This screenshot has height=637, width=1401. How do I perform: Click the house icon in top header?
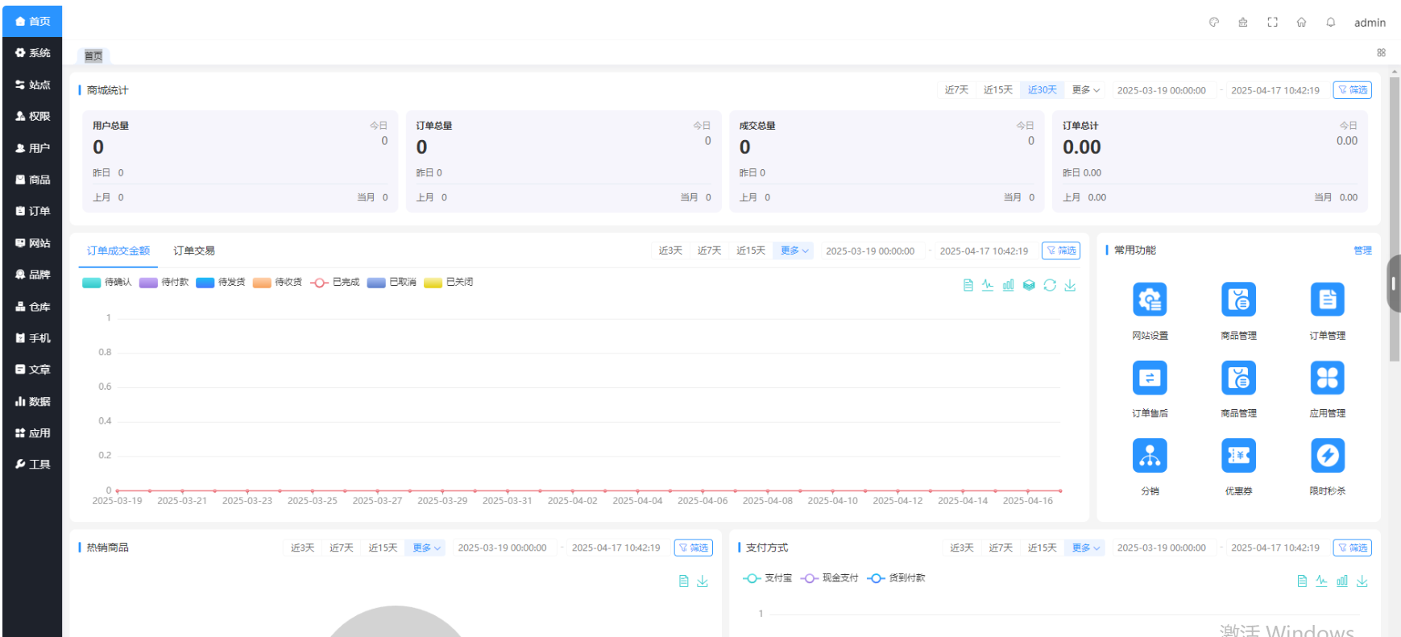point(1301,23)
